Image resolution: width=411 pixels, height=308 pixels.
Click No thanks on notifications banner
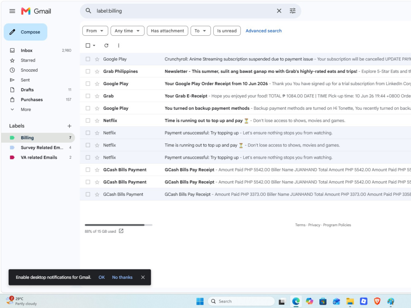point(122,277)
